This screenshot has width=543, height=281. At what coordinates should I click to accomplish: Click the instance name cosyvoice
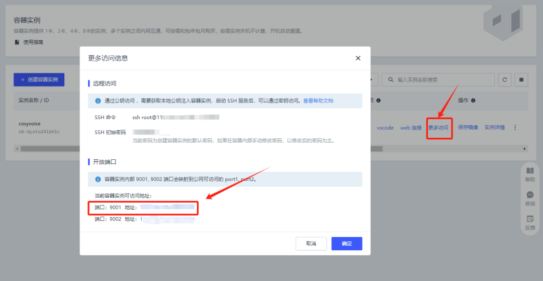(x=30, y=125)
